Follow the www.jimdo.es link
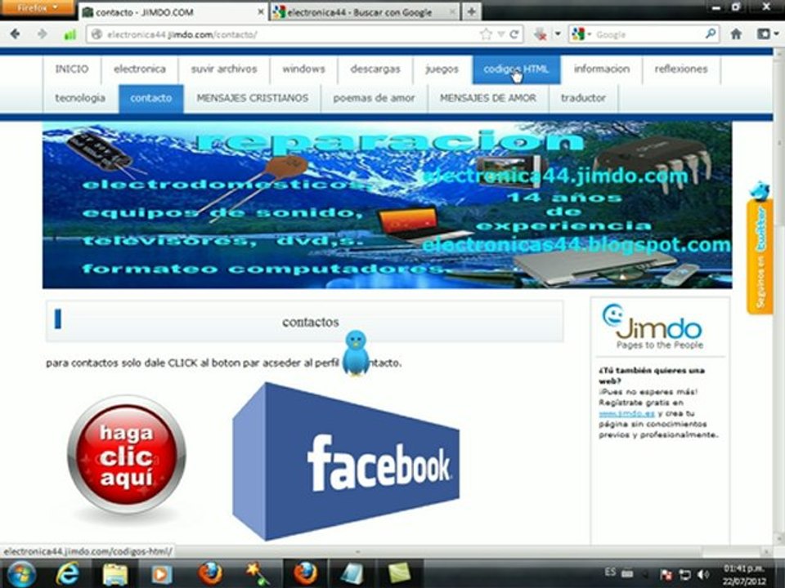785x588 pixels. coord(626,413)
